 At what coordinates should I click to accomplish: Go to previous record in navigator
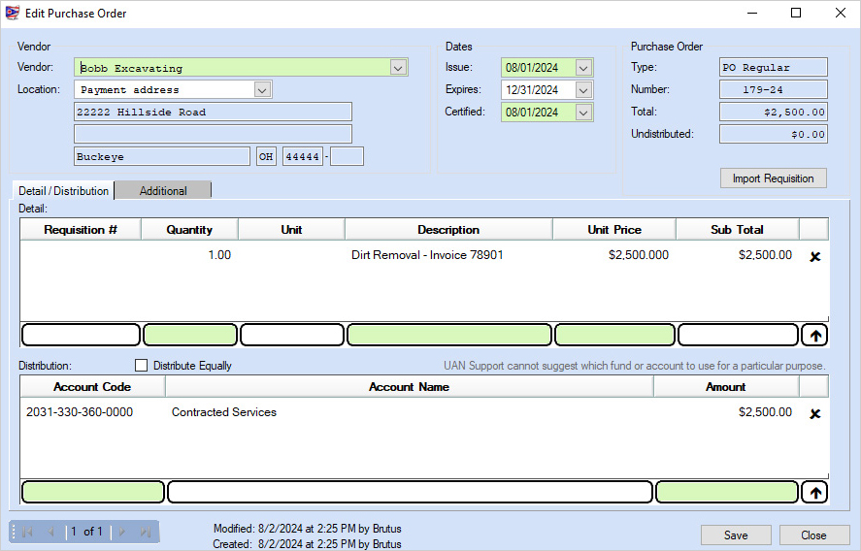[x=50, y=532]
